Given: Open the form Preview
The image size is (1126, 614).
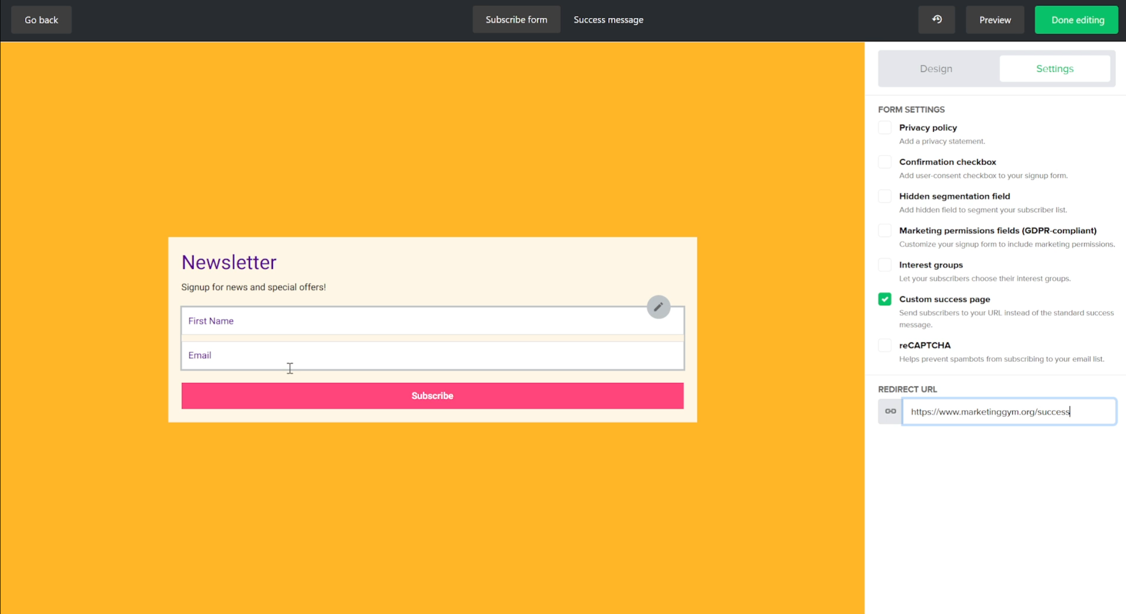Looking at the screenshot, I should point(995,19).
